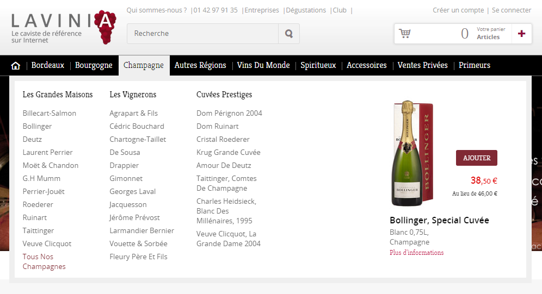
Task: Select Billecart-Salmon
Action: 50,113
